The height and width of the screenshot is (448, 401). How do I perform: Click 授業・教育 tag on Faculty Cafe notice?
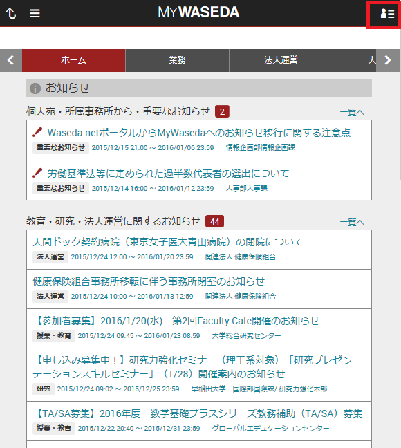tap(54, 336)
